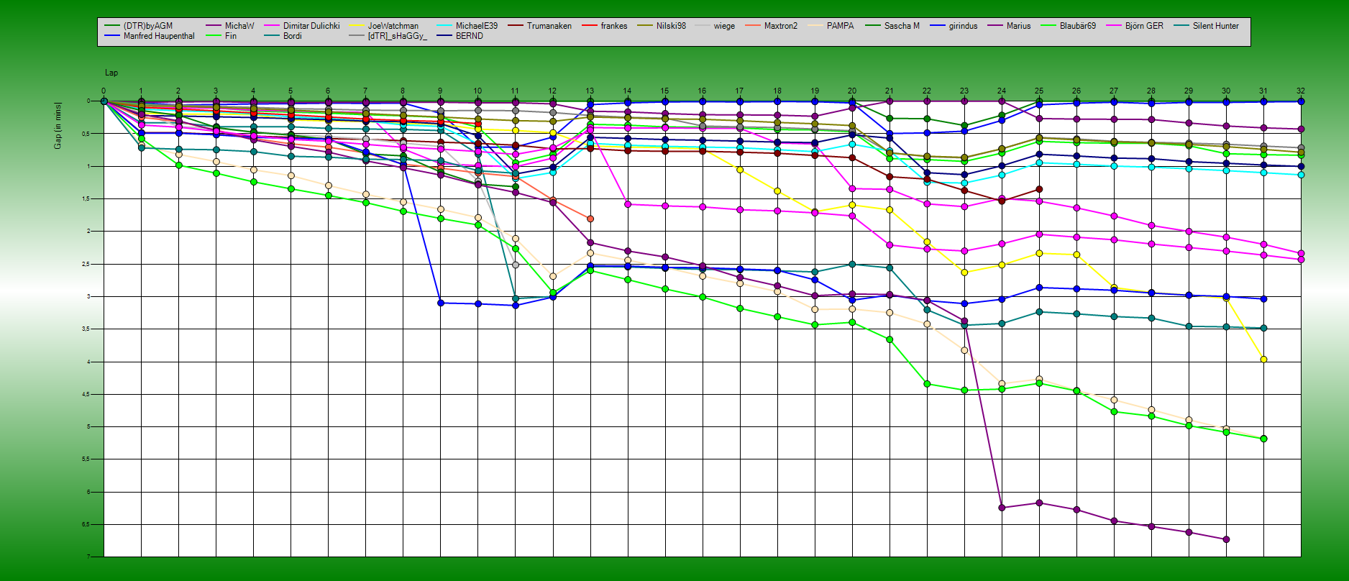The height and width of the screenshot is (581, 1349).
Task: Click the dark red end point at lap 25
Action: [1039, 189]
